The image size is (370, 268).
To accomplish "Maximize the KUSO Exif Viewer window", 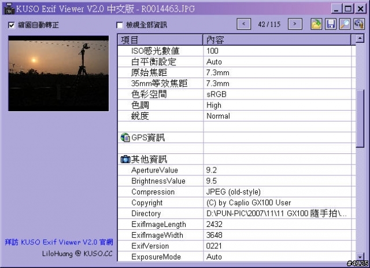I will click(348, 9).
